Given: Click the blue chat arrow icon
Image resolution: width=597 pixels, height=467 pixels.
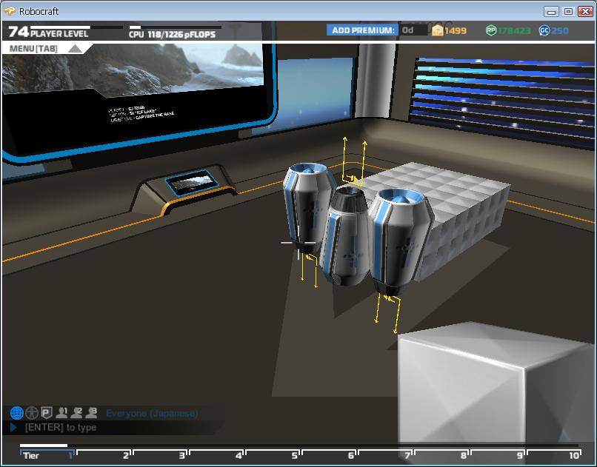Looking at the screenshot, I should 13,428.
